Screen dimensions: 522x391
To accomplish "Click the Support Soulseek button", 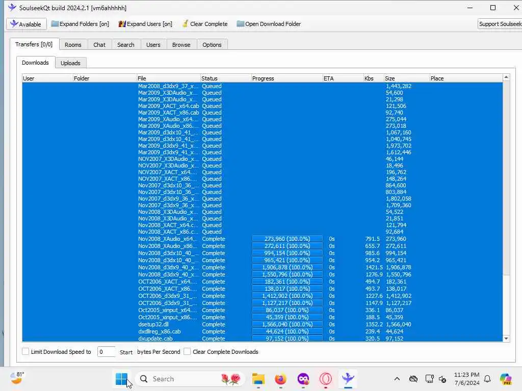I will click(500, 24).
